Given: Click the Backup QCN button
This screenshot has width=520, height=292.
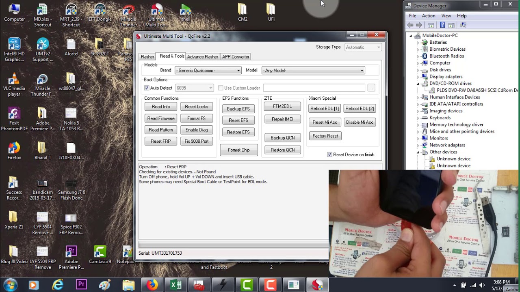Looking at the screenshot, I should coord(283,138).
